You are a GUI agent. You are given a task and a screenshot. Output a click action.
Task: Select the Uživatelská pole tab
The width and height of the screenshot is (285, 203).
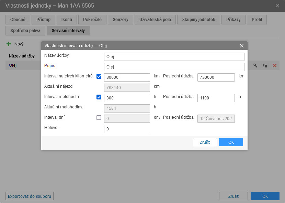[x=155, y=20]
